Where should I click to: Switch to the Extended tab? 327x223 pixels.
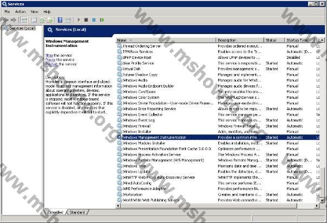point(55,212)
